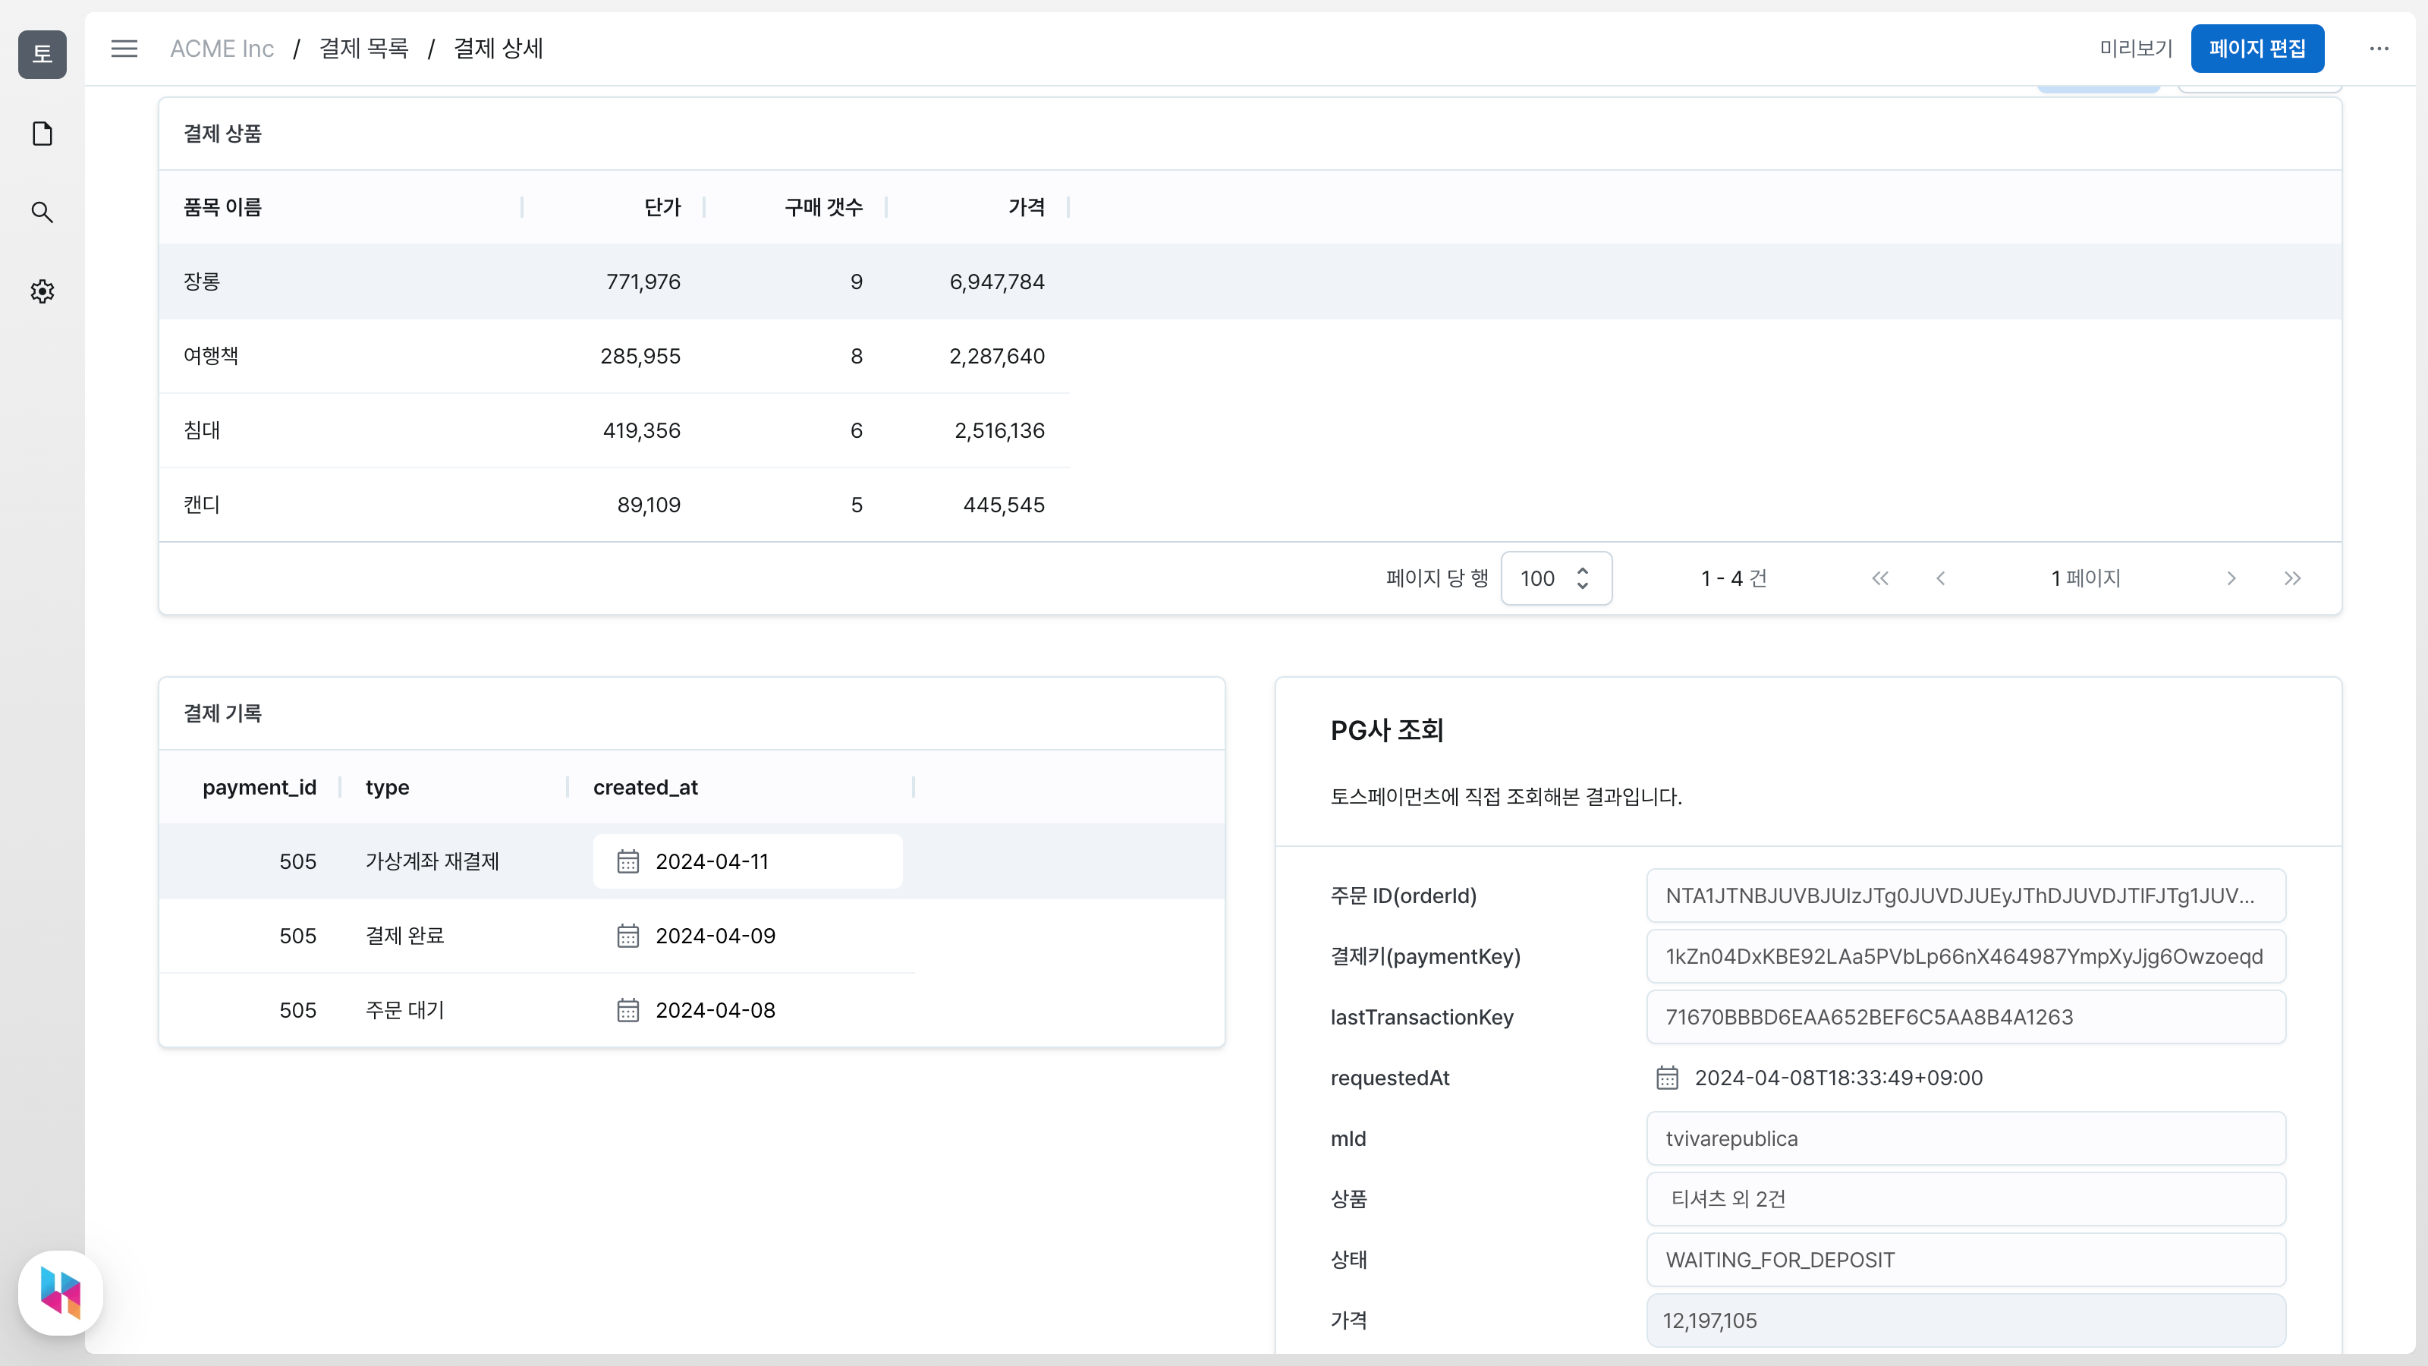Image resolution: width=2428 pixels, height=1366 pixels.
Task: Click 결제 상세 breadcrumb
Action: point(498,48)
